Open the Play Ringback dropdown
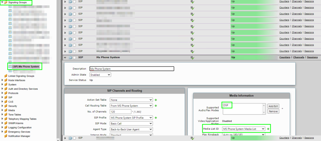This screenshot has height=141, width=321. pos(244,134)
